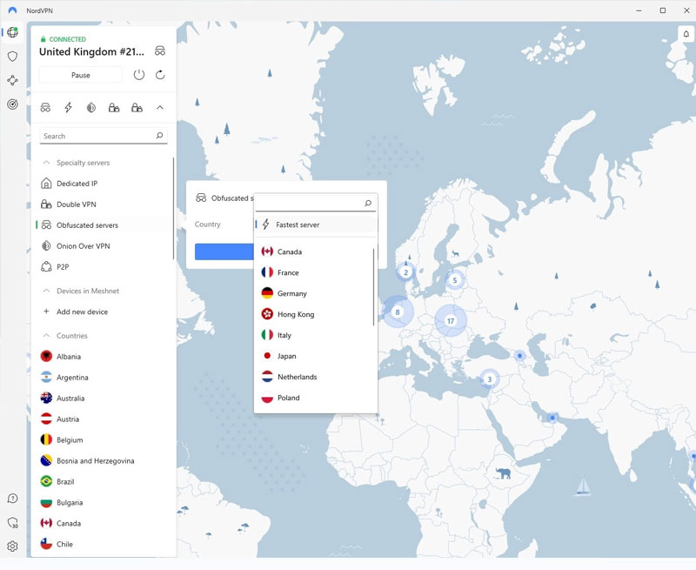Click the magnifier icon in the obfuscated popup search
Image resolution: width=696 pixels, height=570 pixels.
[x=368, y=204]
